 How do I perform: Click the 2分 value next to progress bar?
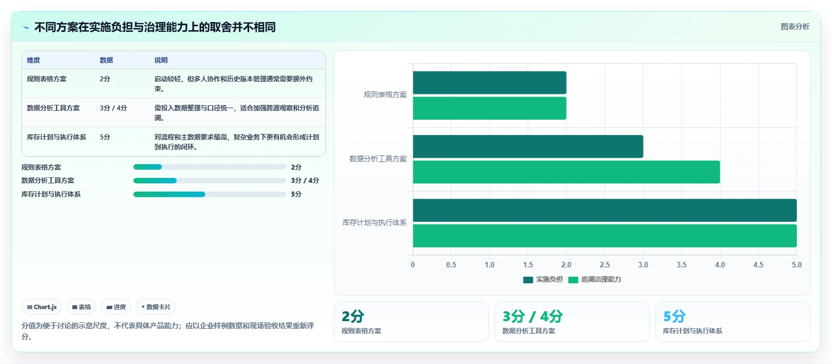point(296,167)
